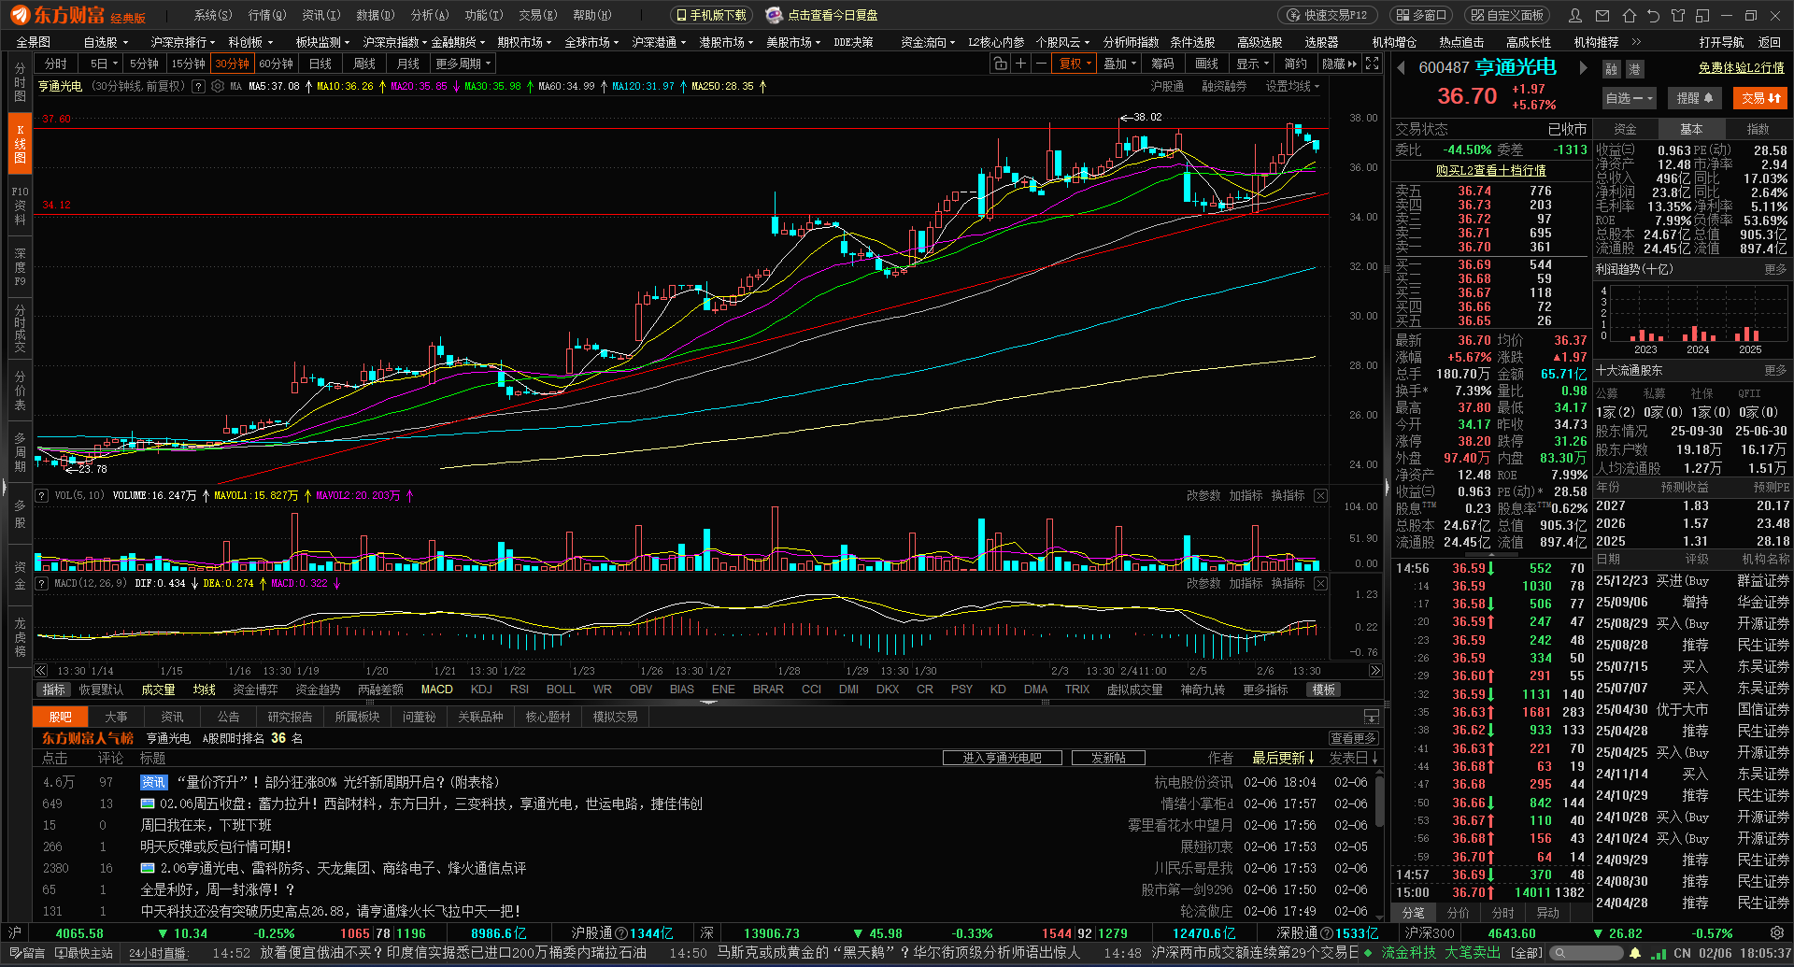Switch to the 研究报告 tab
The image size is (1794, 967).
point(290,717)
